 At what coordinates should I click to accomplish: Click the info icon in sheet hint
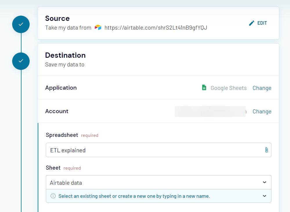pyautogui.click(x=53, y=196)
